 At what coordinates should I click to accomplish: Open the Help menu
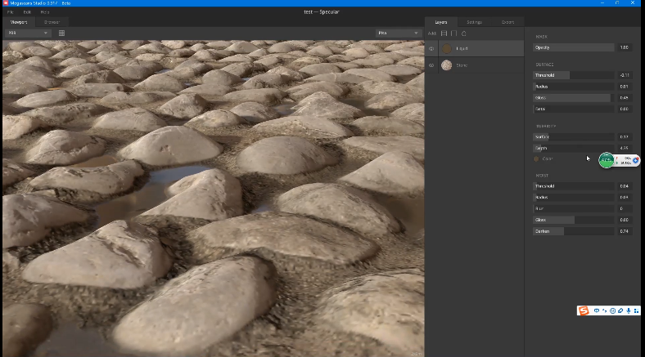point(45,12)
